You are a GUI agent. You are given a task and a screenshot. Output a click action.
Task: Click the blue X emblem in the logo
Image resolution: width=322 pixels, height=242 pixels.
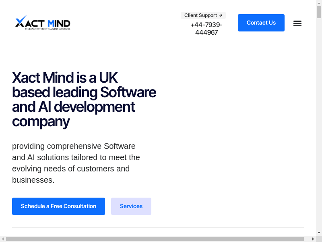click(21, 21)
